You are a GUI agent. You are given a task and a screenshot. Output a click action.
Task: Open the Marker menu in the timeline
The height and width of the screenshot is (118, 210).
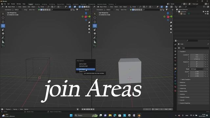pos(26,109)
